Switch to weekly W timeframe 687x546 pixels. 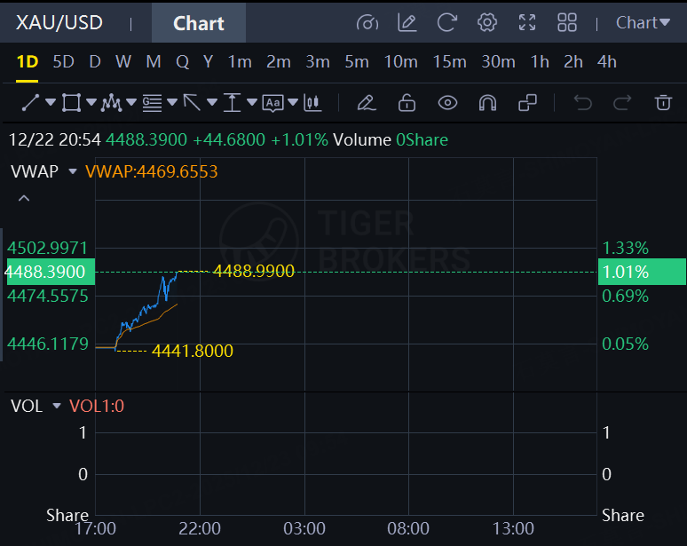[123, 62]
